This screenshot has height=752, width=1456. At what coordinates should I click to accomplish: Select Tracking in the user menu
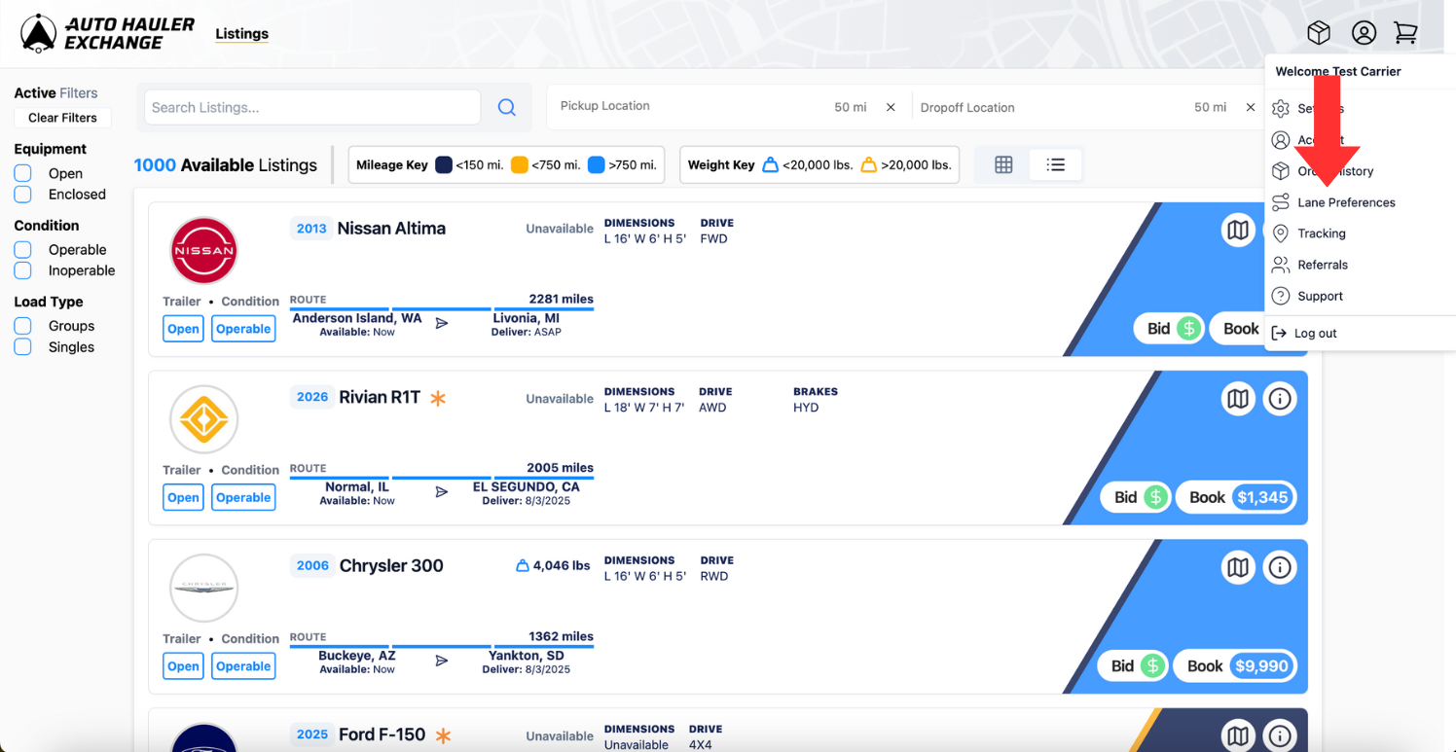1321,233
